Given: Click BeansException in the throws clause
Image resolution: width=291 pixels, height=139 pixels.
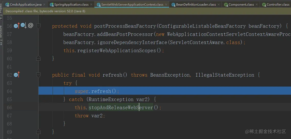Looking at the screenshot, I should coord(170,75).
